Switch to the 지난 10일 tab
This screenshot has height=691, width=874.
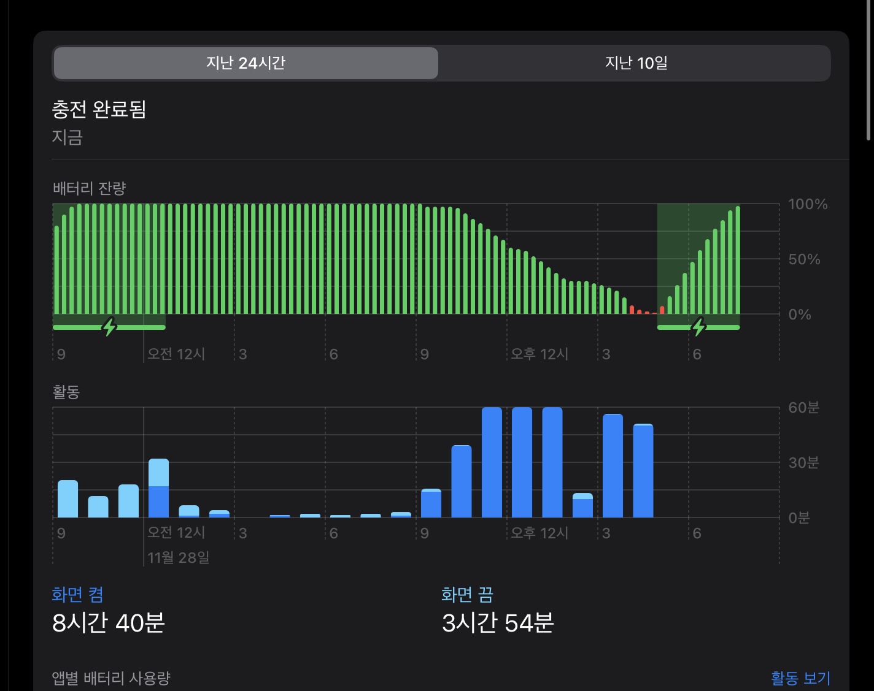click(x=636, y=63)
